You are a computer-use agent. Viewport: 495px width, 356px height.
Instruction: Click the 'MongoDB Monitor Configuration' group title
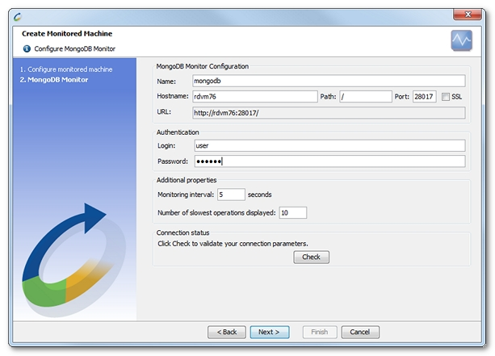click(x=203, y=66)
